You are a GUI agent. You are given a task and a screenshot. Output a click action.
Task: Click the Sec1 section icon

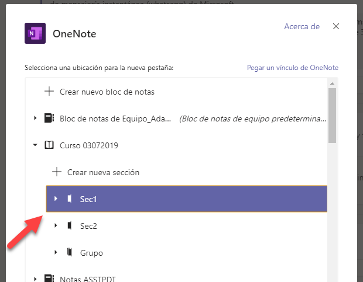pos(70,199)
